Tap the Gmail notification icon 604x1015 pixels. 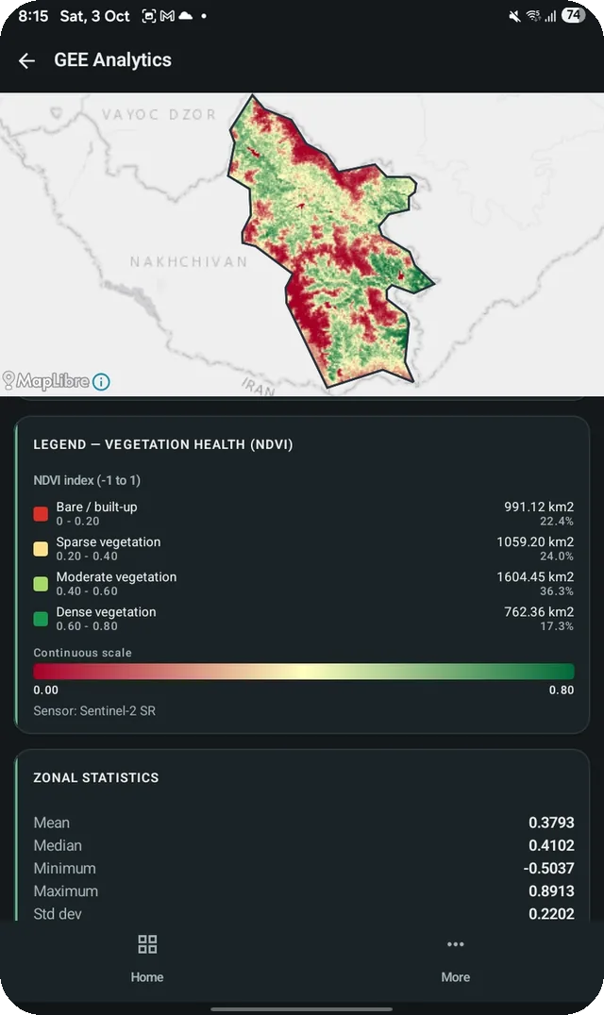tap(167, 16)
